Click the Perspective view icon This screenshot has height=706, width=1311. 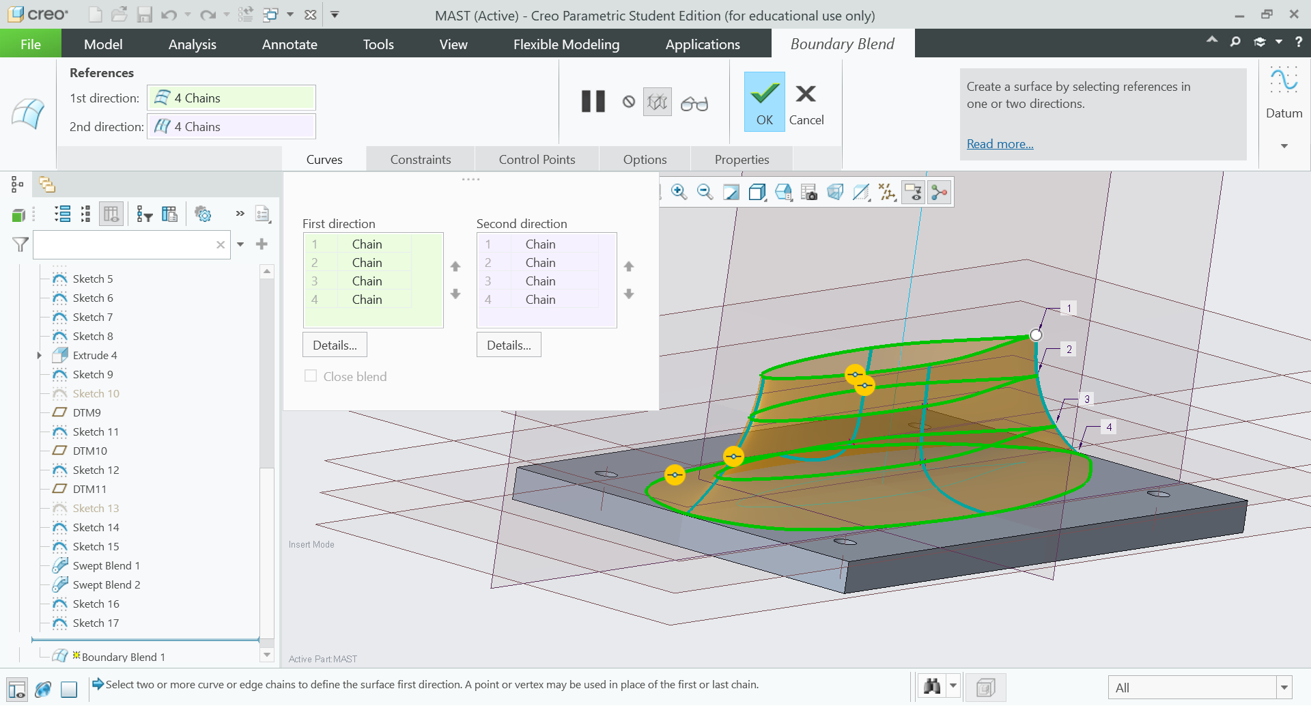click(836, 192)
